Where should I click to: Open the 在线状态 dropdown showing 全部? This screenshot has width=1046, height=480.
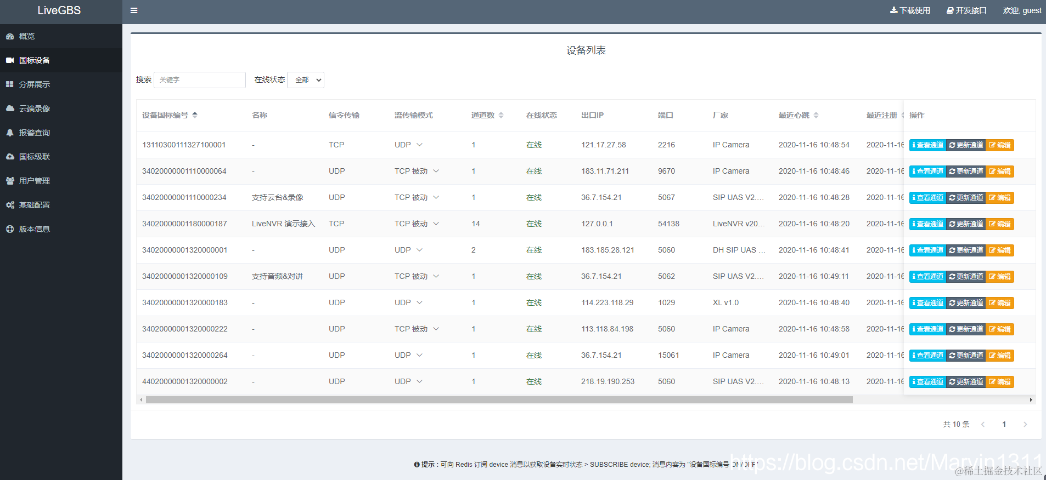[306, 80]
